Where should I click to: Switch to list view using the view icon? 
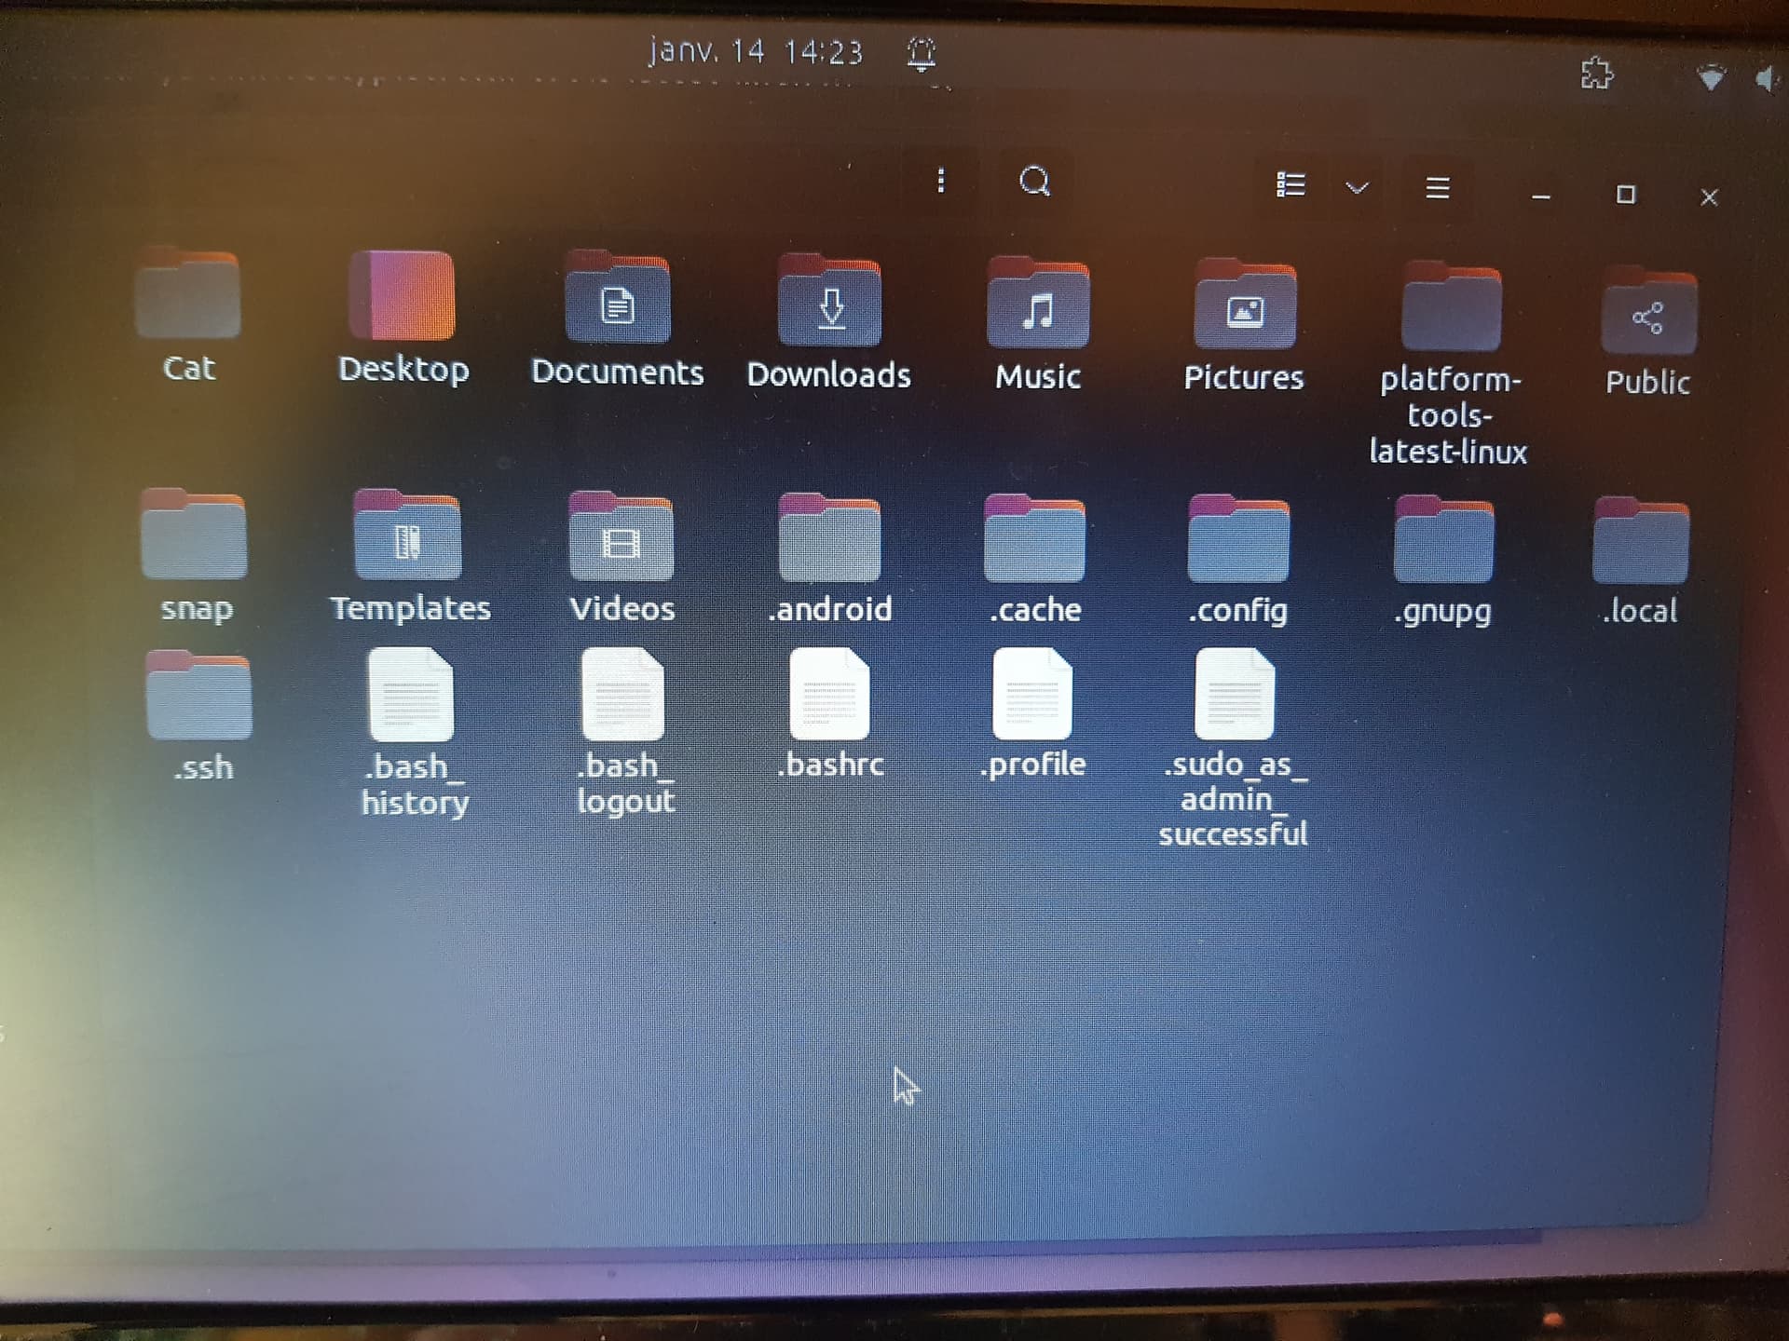tap(1290, 184)
